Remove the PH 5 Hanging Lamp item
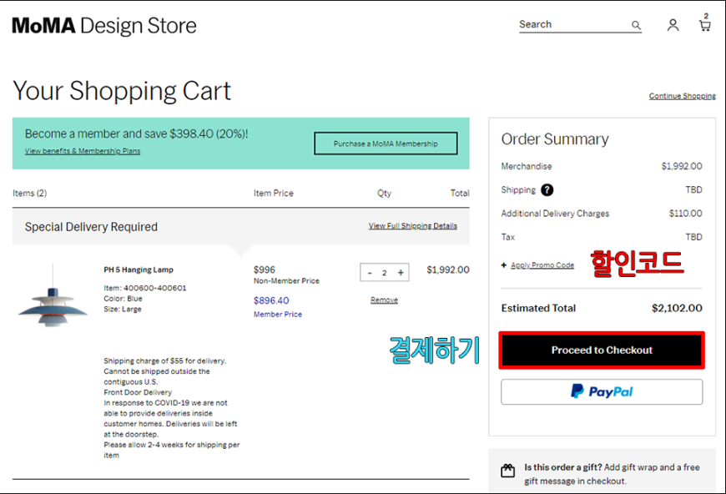 384,300
